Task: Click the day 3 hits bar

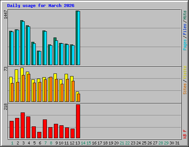Action: 21,43
